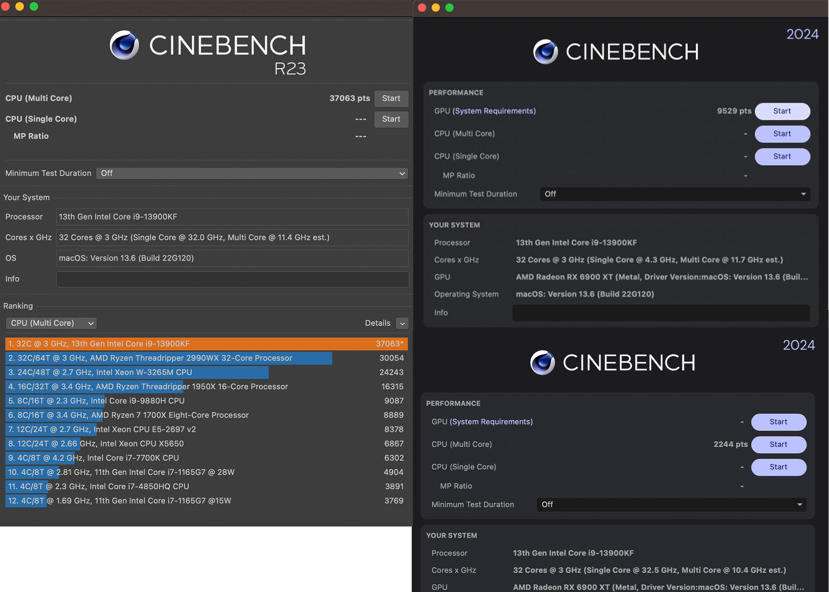Select ranking row Xeon X5650
Image resolution: width=829 pixels, height=592 pixels.
[206, 444]
